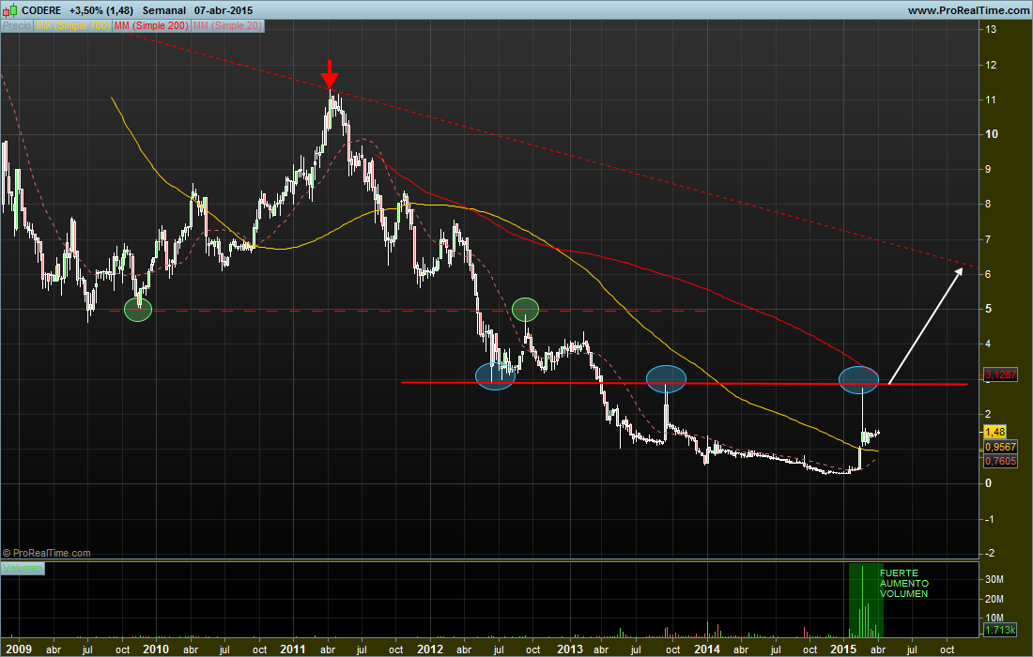
Task: Open the www.ProRealTime.com link
Action: coord(968,10)
